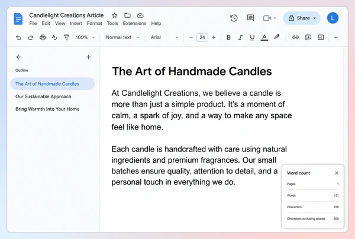Decrease font size with minus
This screenshot has width=355, height=239.
191,37
